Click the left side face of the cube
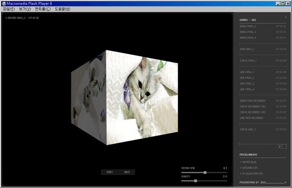Image resolution: width=292 pixels, height=188 pixels. pos(89,98)
